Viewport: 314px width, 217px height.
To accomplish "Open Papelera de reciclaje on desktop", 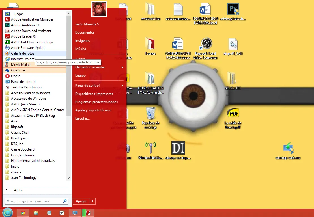I will [150, 118].
